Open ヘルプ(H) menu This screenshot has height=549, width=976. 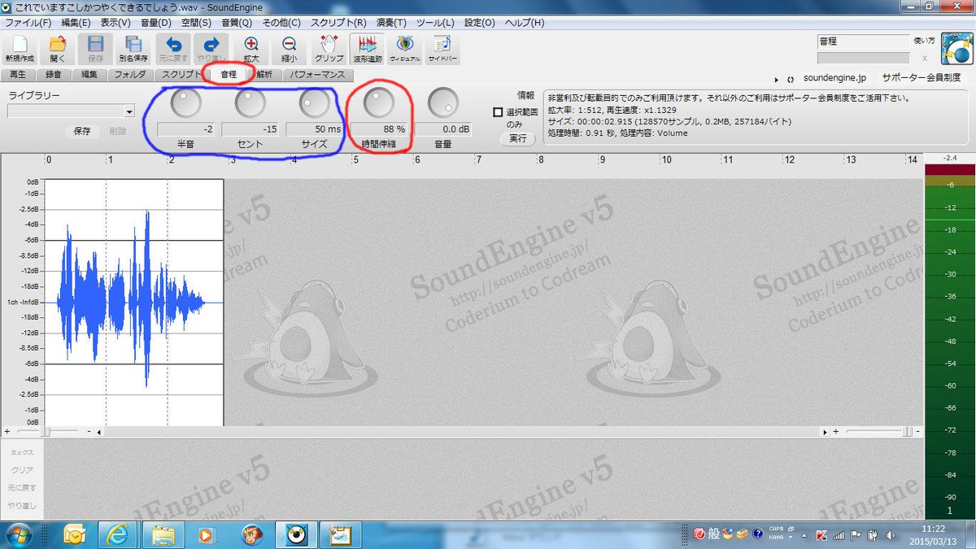point(525,23)
